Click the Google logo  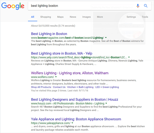(13, 6)
